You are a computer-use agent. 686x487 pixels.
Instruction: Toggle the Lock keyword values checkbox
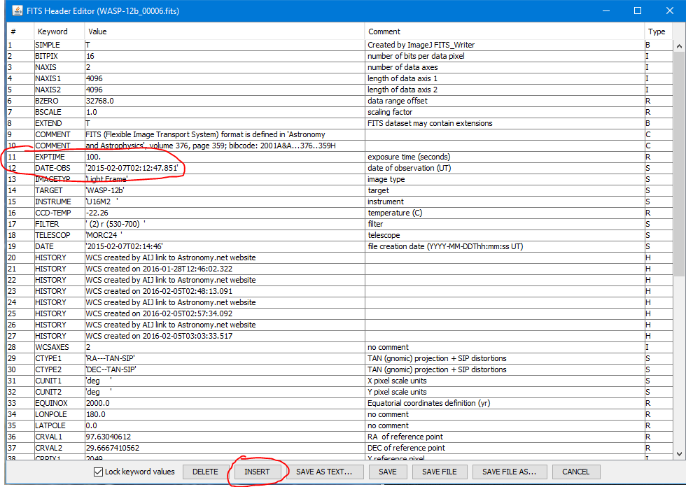tap(99, 472)
